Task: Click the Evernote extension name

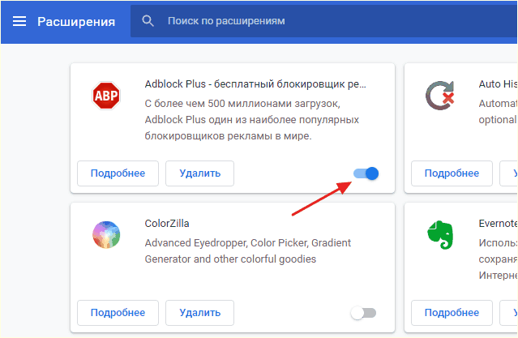Action: click(498, 224)
